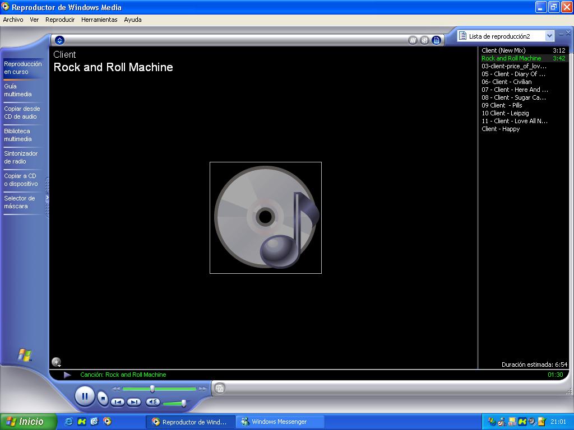Open the visualization selector icon
The image size is (574, 430).
56,362
